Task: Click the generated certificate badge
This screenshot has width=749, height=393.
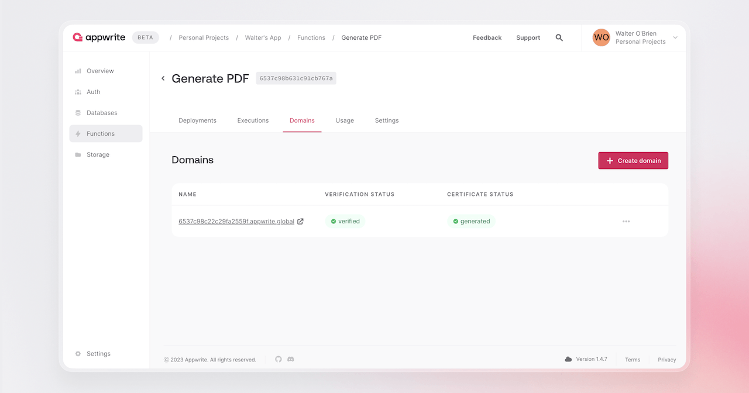Action: [x=472, y=222]
